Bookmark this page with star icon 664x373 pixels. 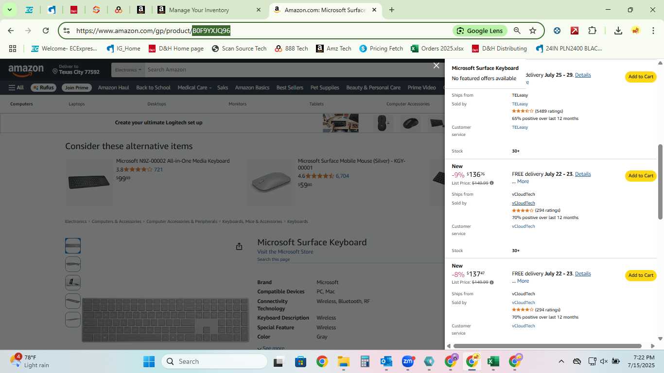coord(533,31)
